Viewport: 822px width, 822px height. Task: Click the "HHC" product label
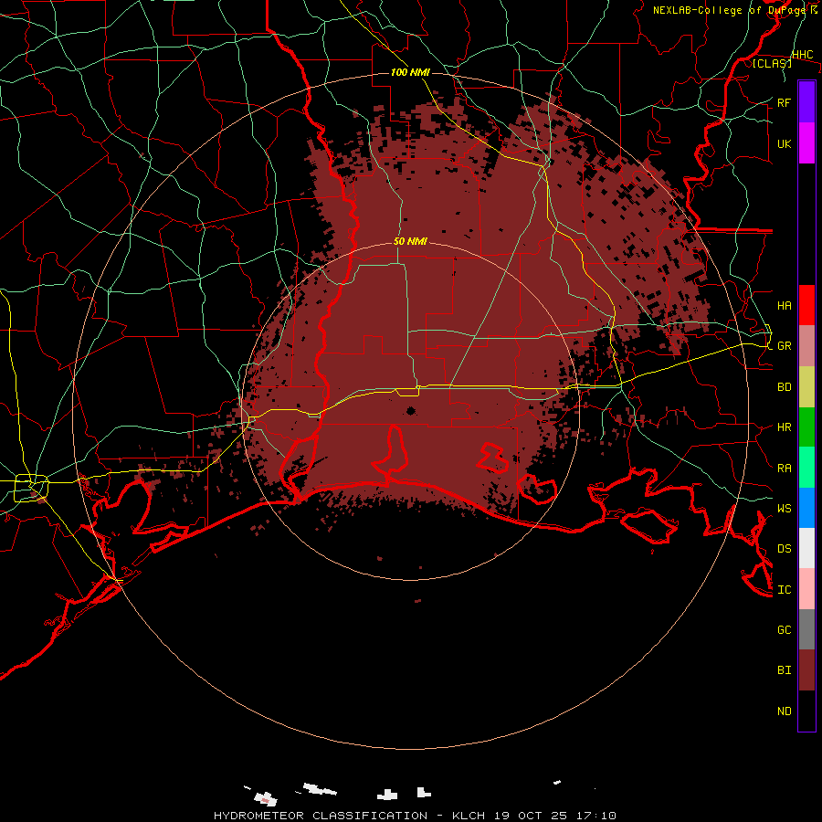(x=803, y=55)
